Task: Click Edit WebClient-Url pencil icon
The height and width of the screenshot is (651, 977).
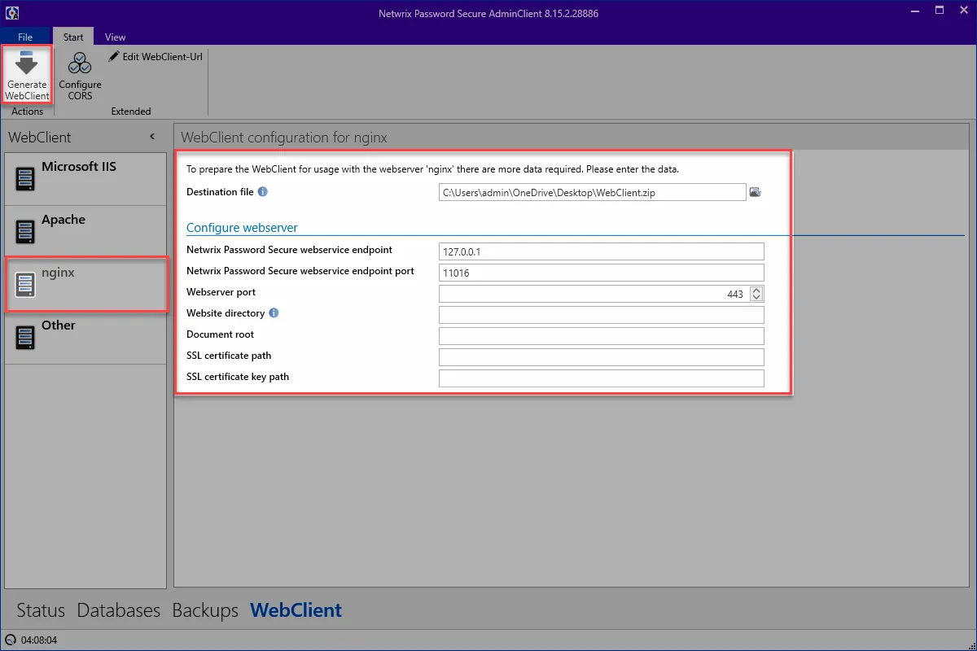Action: point(114,56)
